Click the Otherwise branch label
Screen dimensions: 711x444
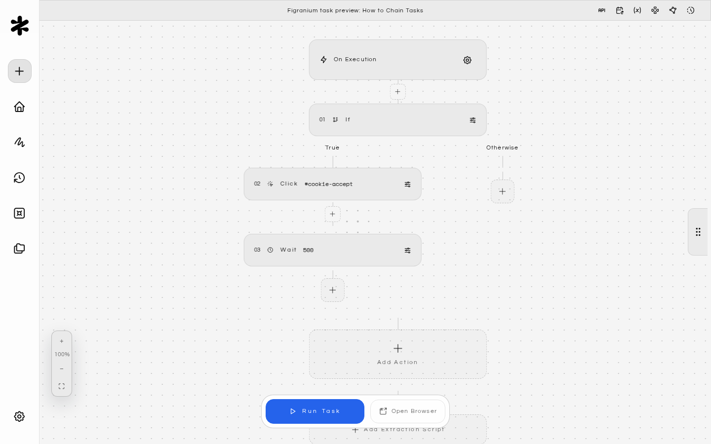pos(502,148)
